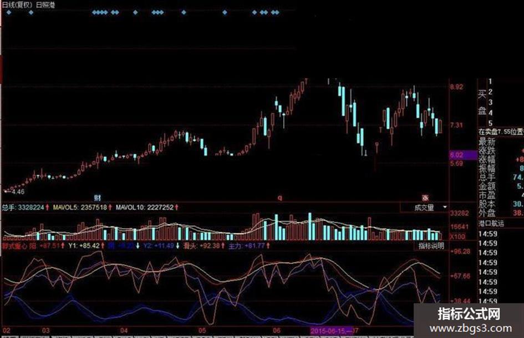The height and width of the screenshot is (338, 524).
Task: Click the 总手: 3328224 volume readout
Action: (x=23, y=208)
